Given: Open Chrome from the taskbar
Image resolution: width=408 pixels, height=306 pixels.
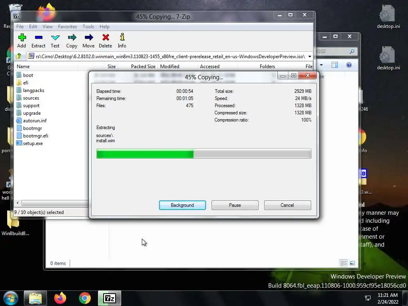Looking at the screenshot, I should pyautogui.click(x=85, y=298).
